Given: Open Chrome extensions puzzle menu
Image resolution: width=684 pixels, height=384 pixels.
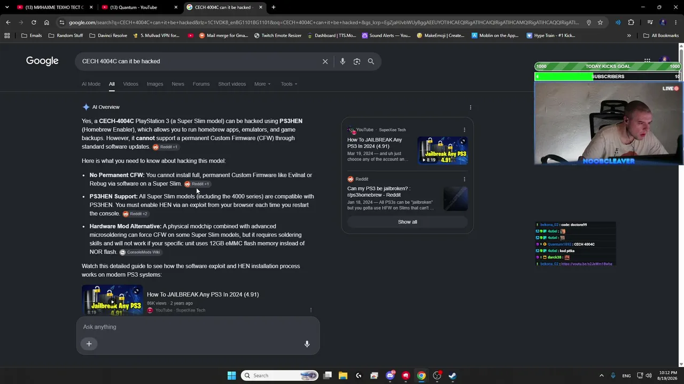Looking at the screenshot, I should pos(631,22).
